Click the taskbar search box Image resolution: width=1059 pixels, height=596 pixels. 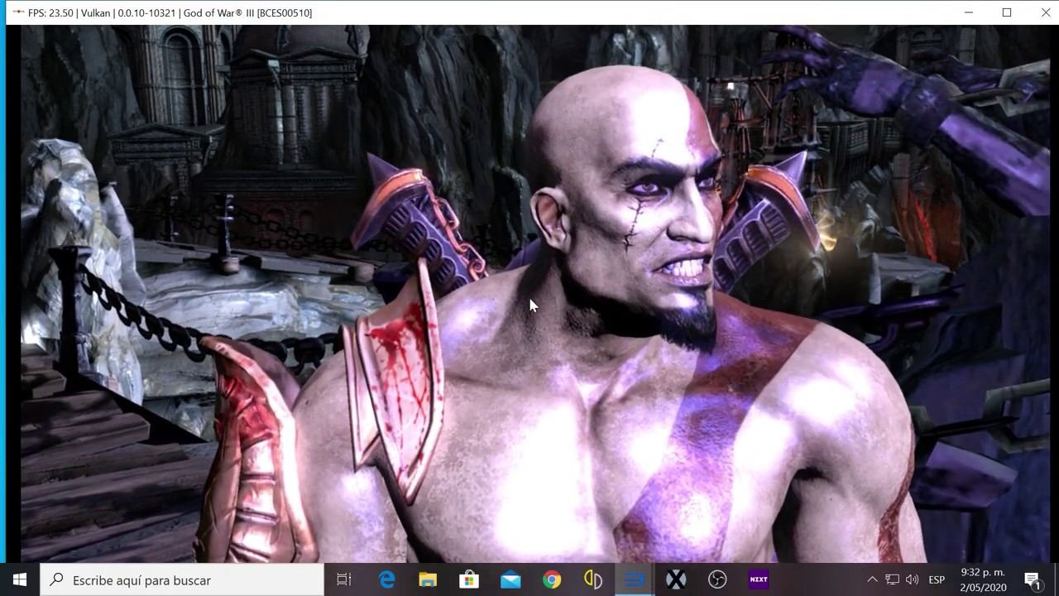[x=182, y=579]
